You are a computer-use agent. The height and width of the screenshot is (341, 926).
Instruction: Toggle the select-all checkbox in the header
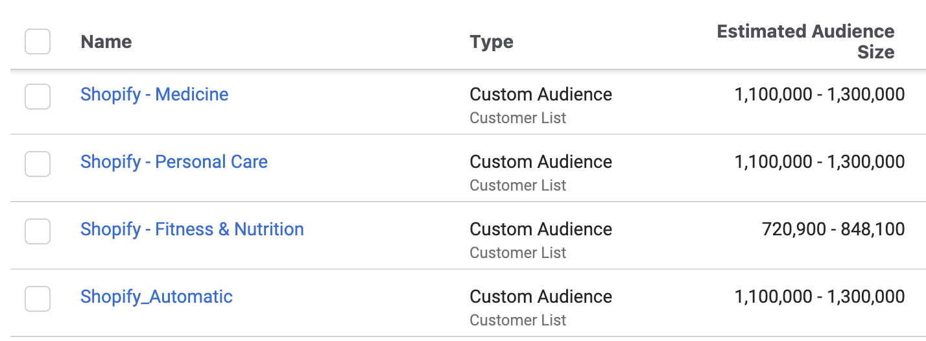[x=38, y=42]
